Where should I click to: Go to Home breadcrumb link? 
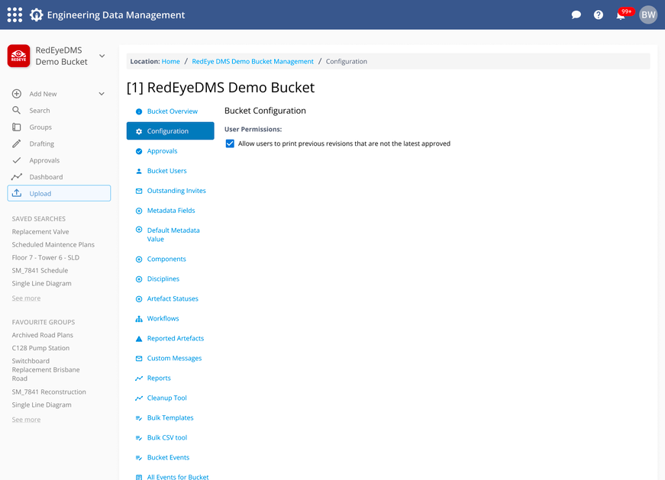(170, 62)
